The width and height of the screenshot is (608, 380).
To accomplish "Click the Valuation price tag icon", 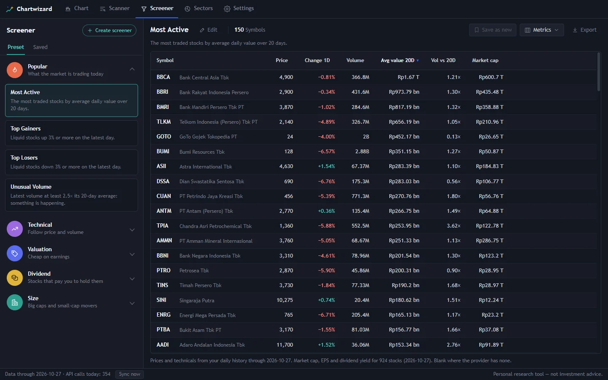I will (15, 253).
